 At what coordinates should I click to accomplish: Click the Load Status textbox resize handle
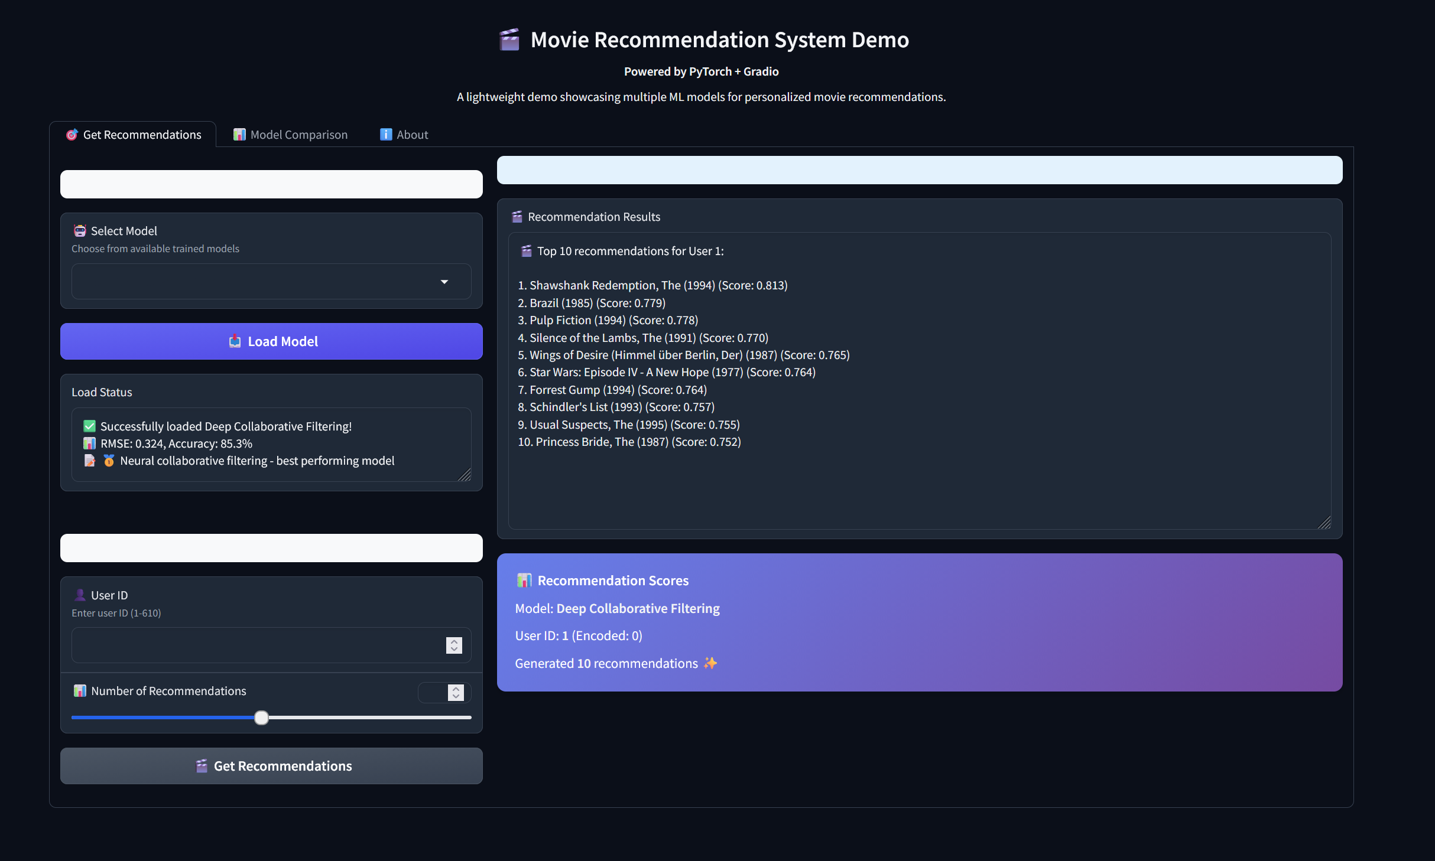coord(465,475)
